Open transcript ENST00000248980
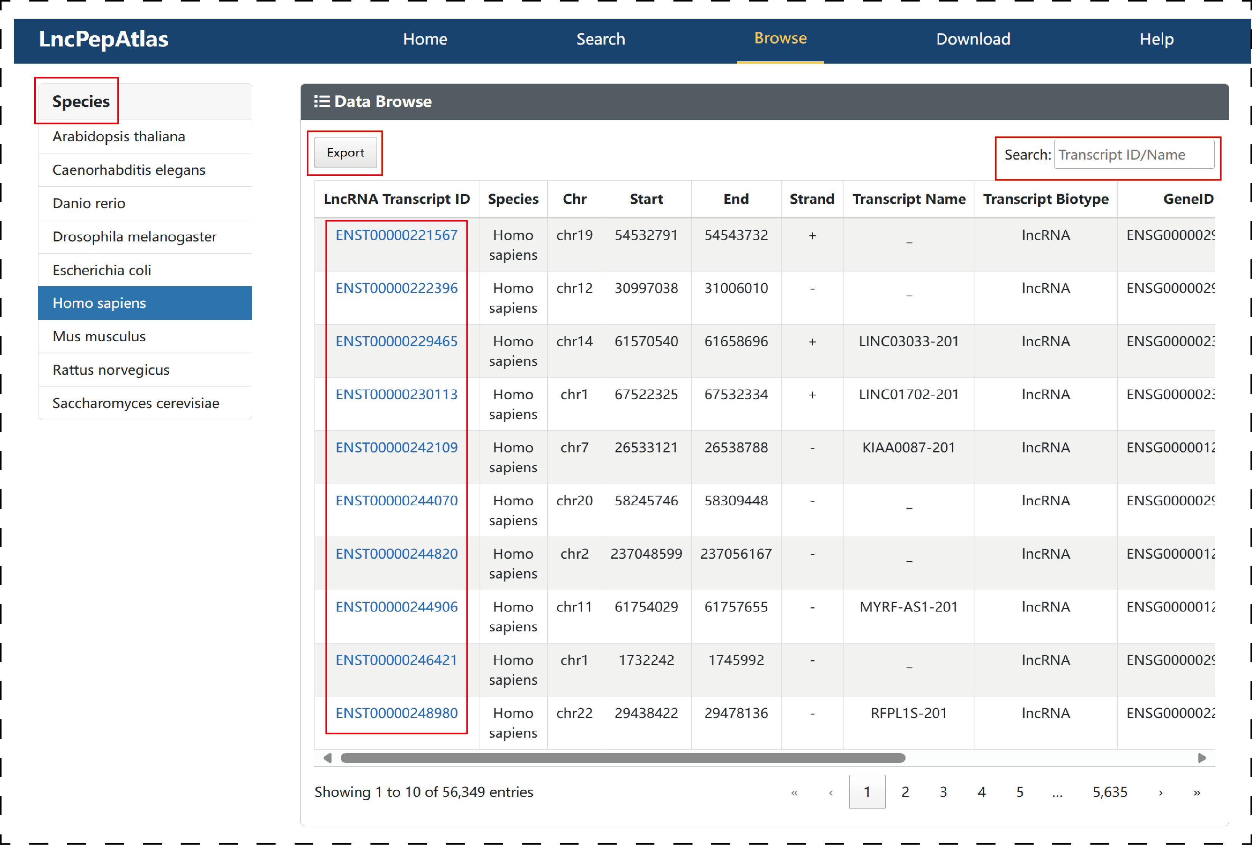 coord(396,713)
